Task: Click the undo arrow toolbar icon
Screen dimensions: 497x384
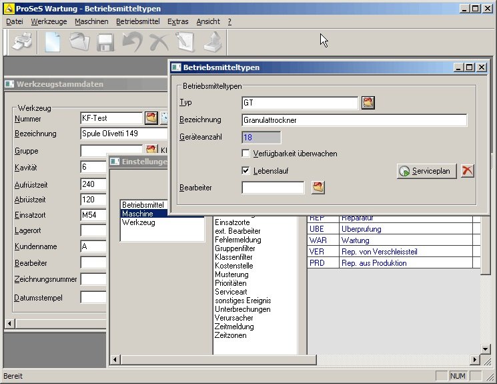Action: pos(132,42)
